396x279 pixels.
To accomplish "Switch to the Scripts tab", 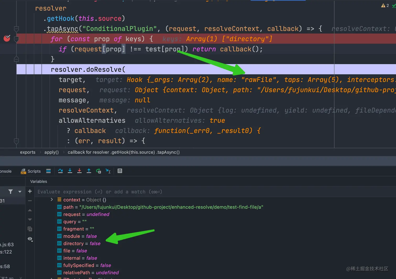I will 31,171.
